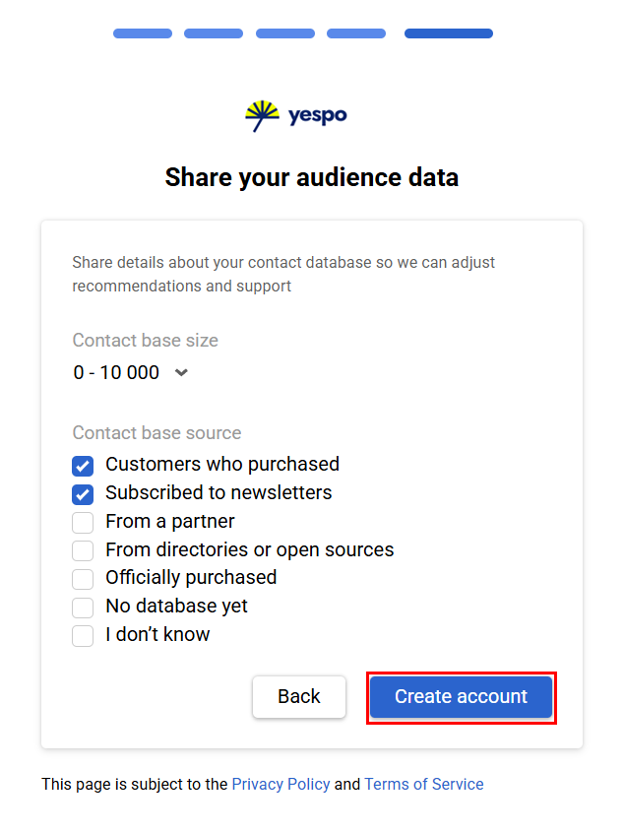Uncheck Subscribed to newsletters checkbox

click(84, 494)
